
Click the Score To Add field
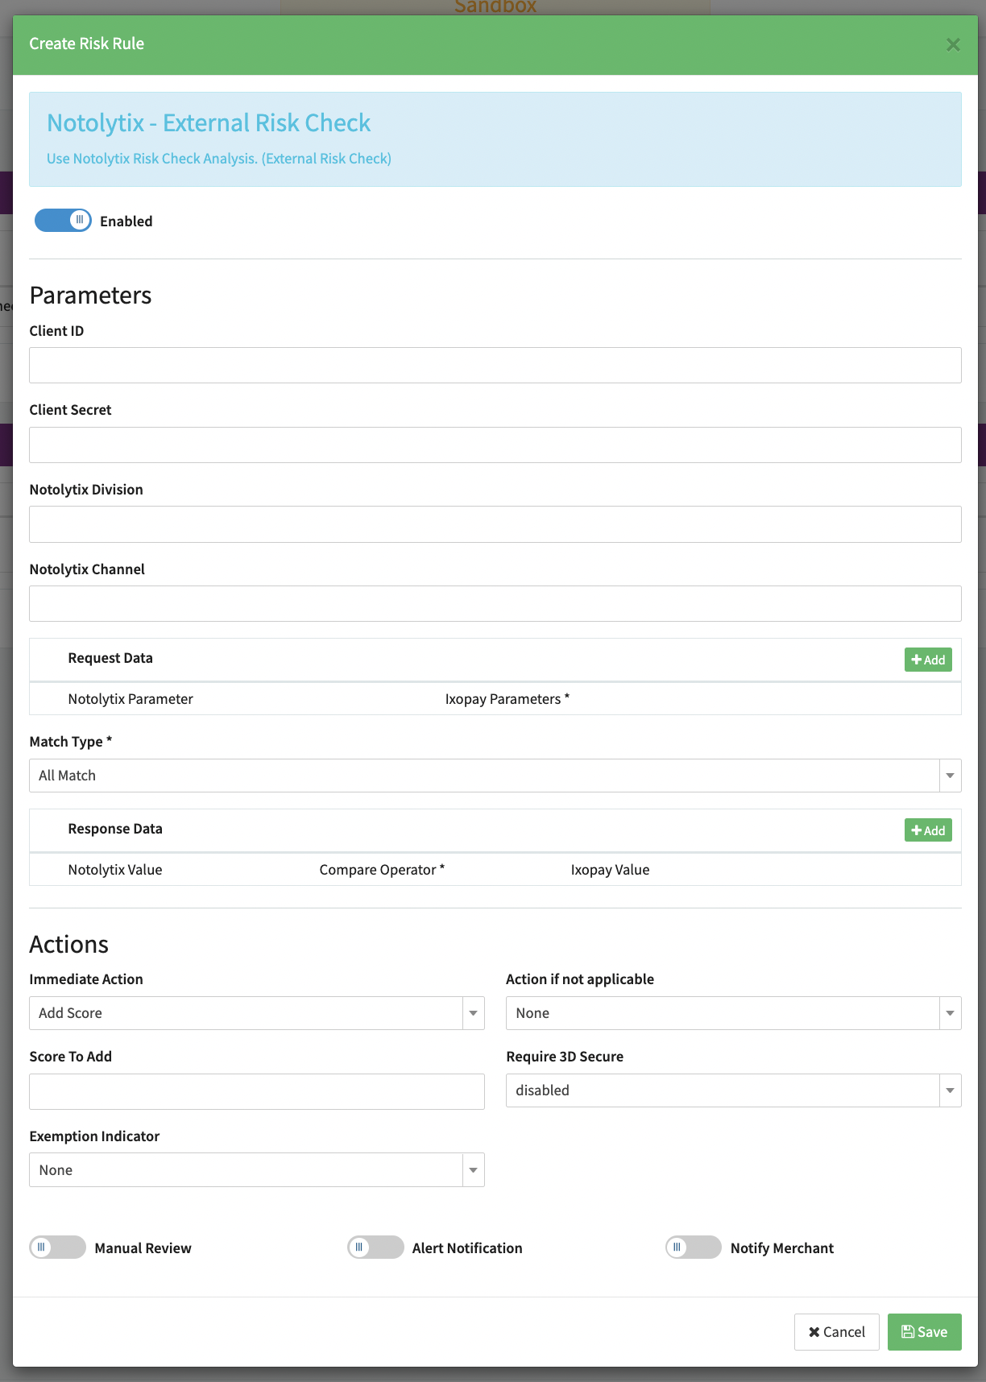(256, 1091)
